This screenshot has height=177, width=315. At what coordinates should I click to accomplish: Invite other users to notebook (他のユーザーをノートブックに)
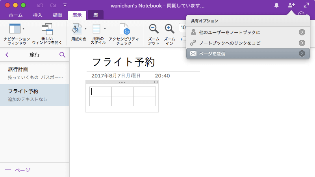click(x=248, y=32)
